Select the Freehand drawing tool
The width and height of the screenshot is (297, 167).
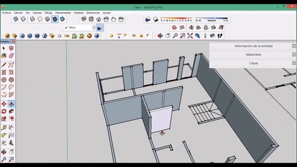click(11, 65)
